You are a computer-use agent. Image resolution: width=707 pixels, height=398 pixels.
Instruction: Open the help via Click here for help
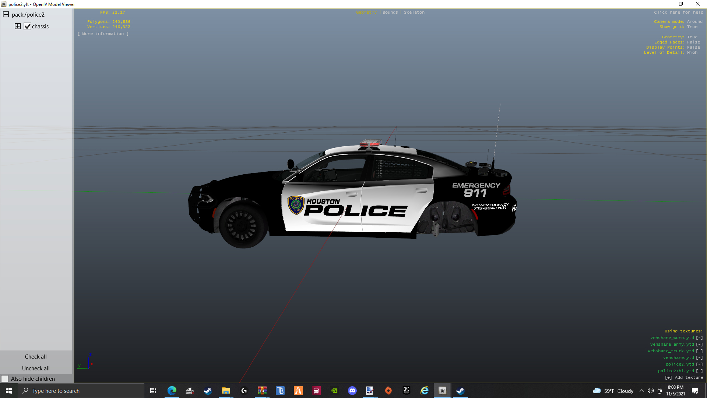678,12
